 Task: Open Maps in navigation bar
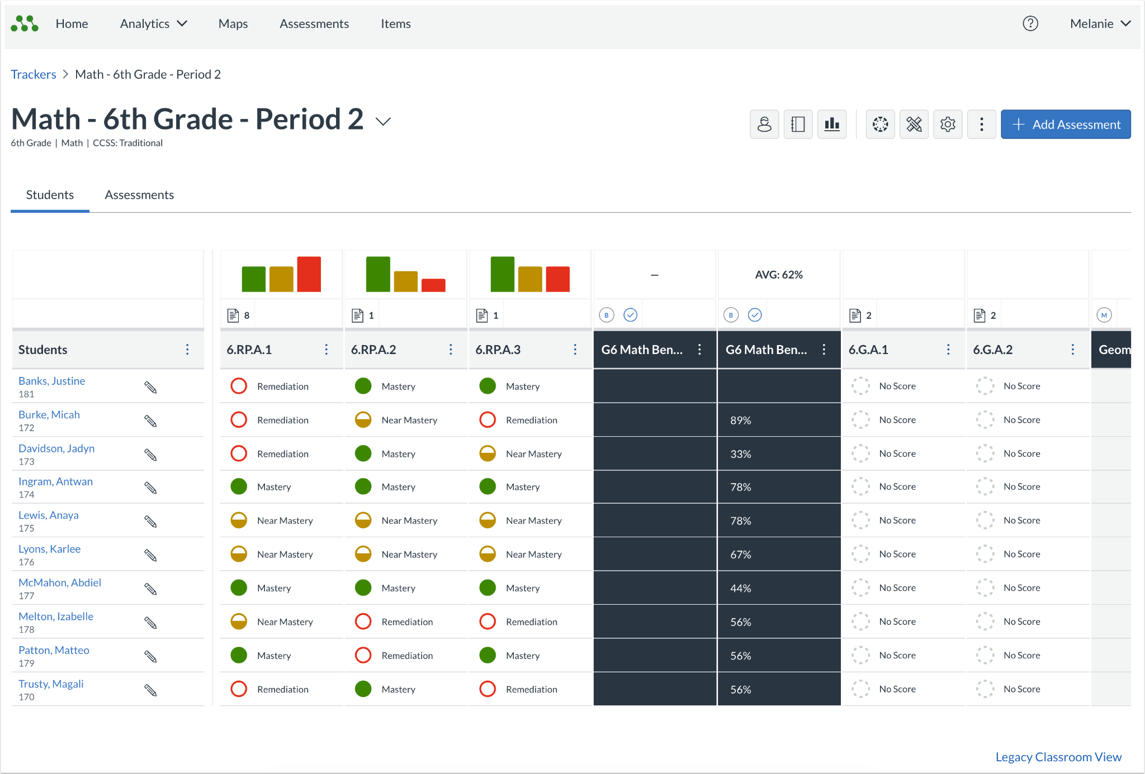233,23
